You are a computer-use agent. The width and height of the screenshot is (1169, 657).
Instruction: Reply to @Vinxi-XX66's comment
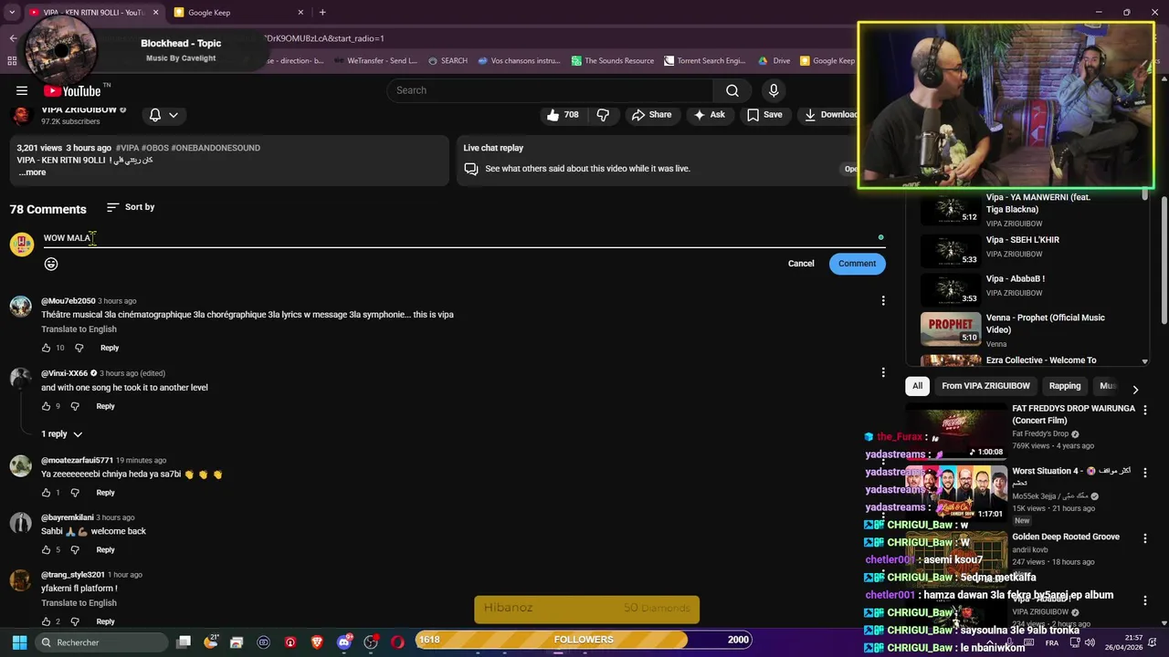click(106, 406)
